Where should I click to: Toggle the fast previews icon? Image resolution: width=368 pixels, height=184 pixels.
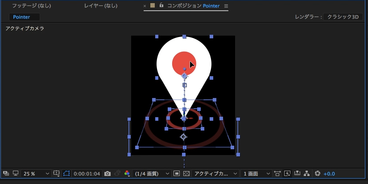tap(287, 173)
